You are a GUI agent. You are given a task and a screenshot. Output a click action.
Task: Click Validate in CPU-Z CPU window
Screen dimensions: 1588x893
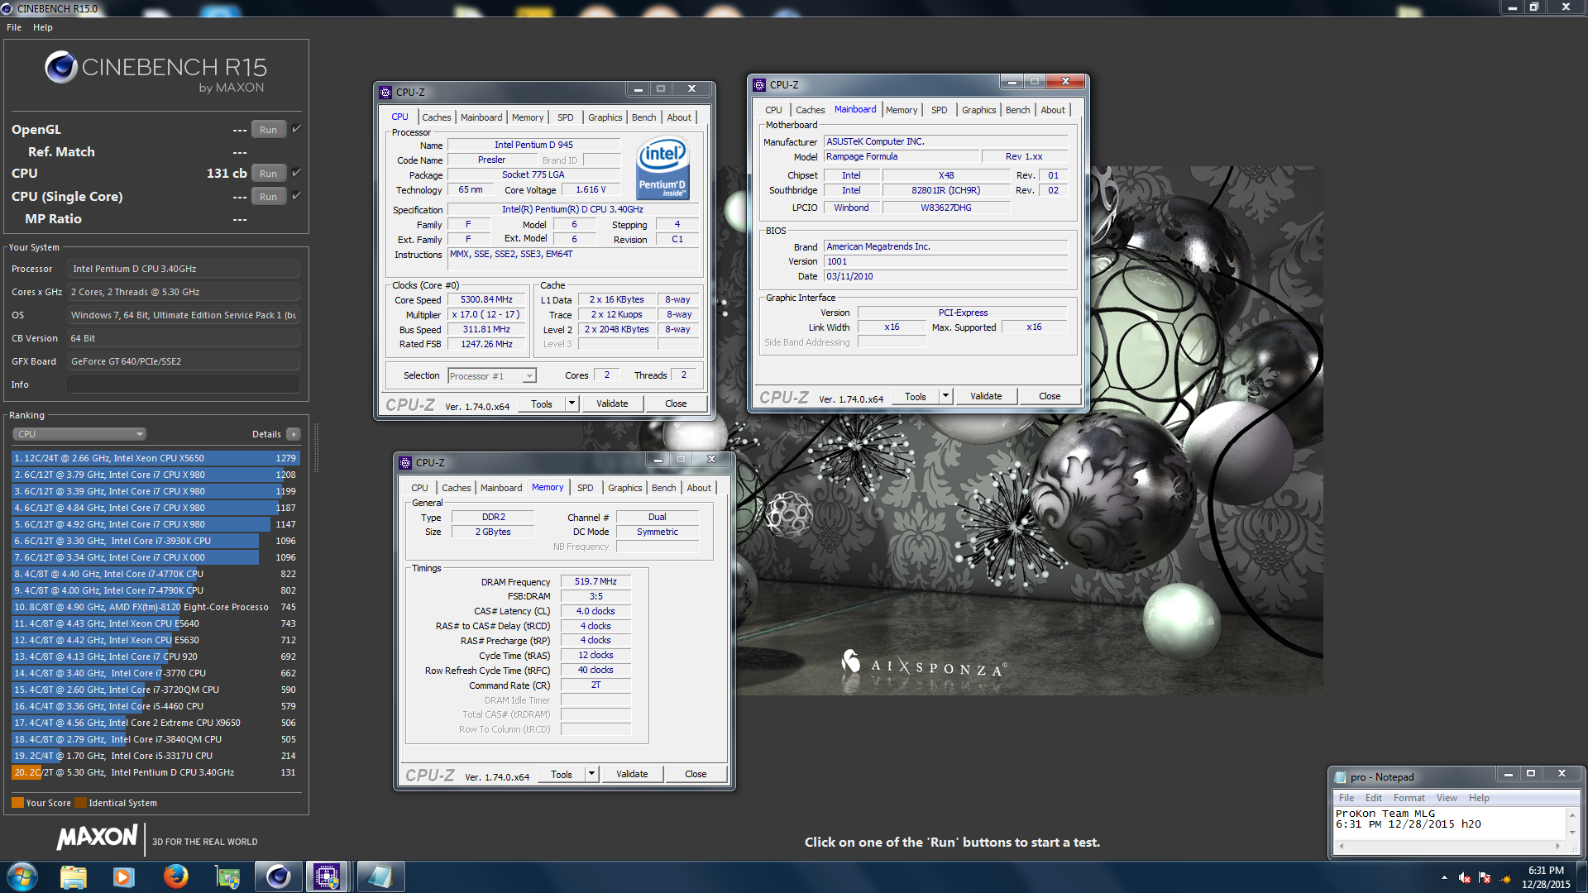click(x=612, y=404)
